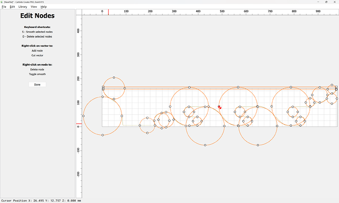Open the Library menu

(23, 7)
